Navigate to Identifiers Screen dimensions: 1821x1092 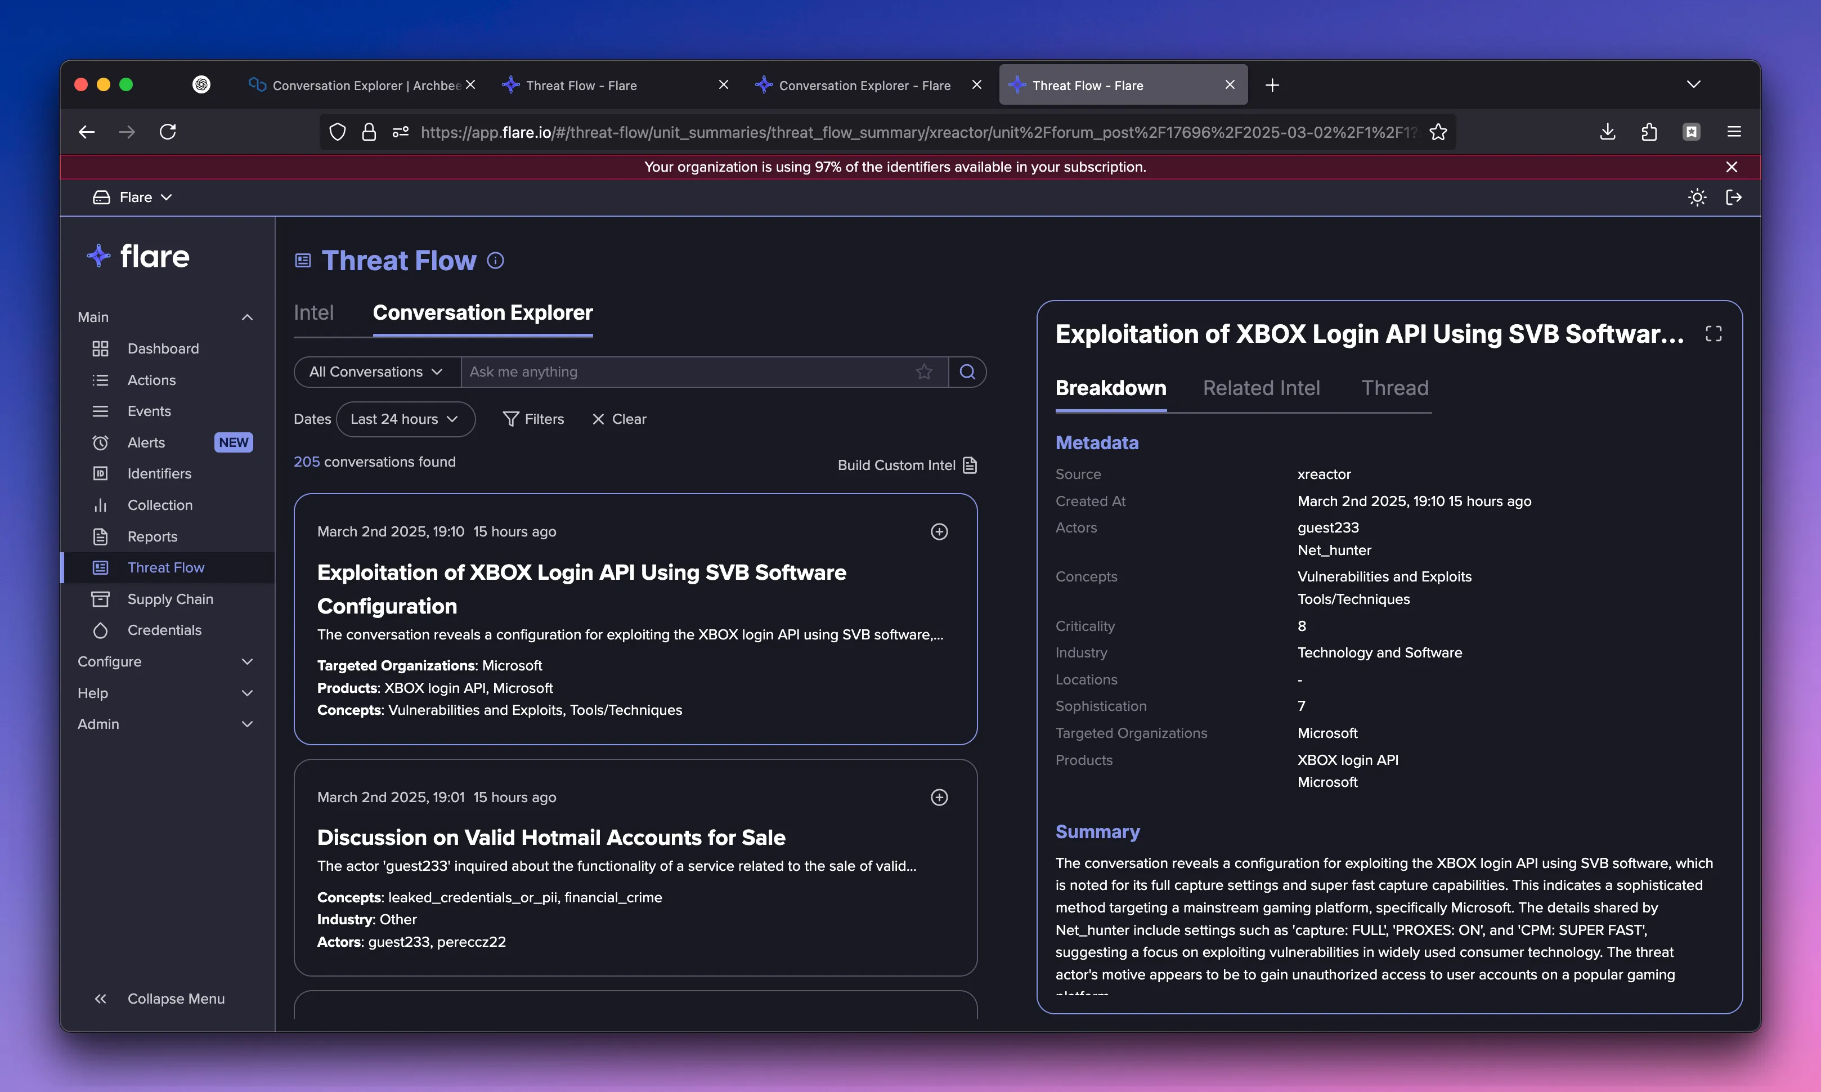(159, 473)
